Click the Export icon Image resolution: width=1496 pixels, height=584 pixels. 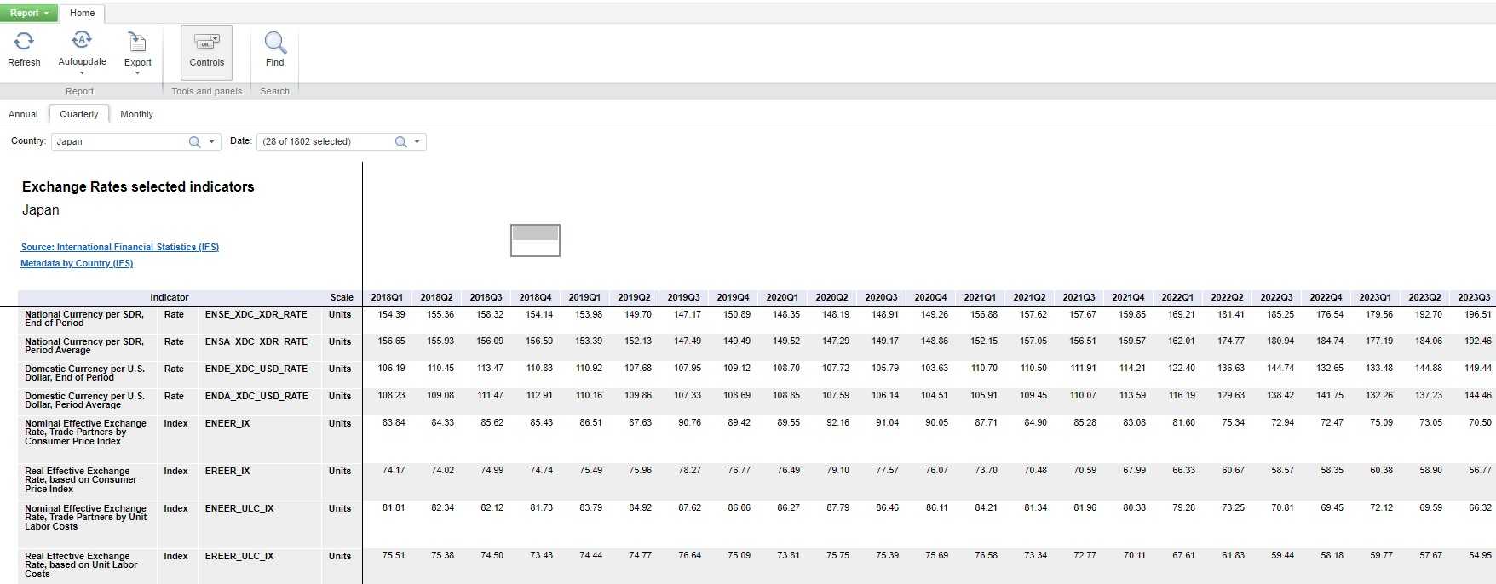pyautogui.click(x=137, y=42)
